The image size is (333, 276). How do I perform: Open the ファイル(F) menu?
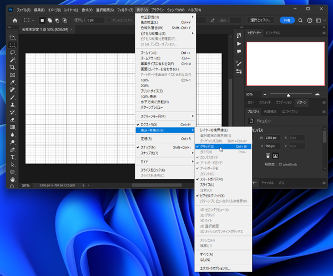(x=23, y=10)
